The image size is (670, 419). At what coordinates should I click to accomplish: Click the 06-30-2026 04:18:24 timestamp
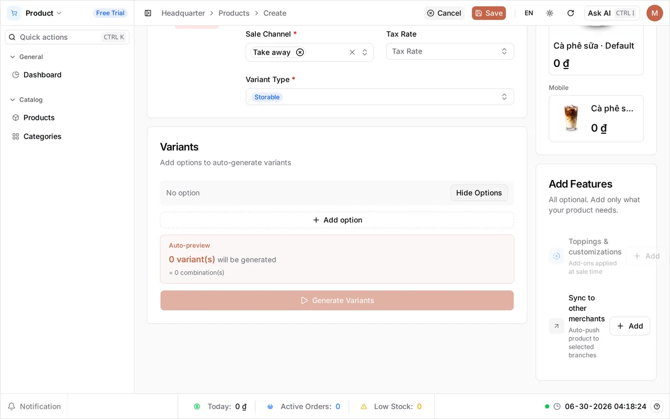pos(605,407)
